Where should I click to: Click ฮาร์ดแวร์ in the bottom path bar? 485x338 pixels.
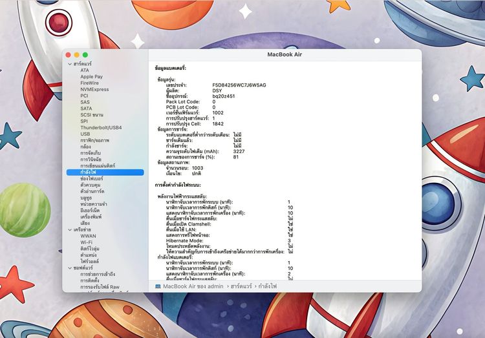pos(241,286)
